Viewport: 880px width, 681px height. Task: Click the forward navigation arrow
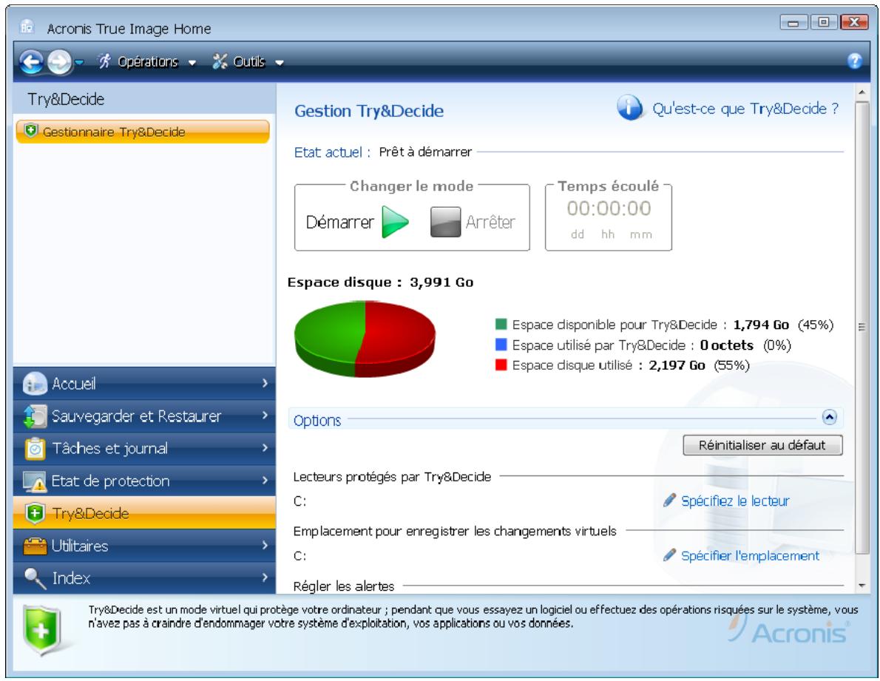59,61
